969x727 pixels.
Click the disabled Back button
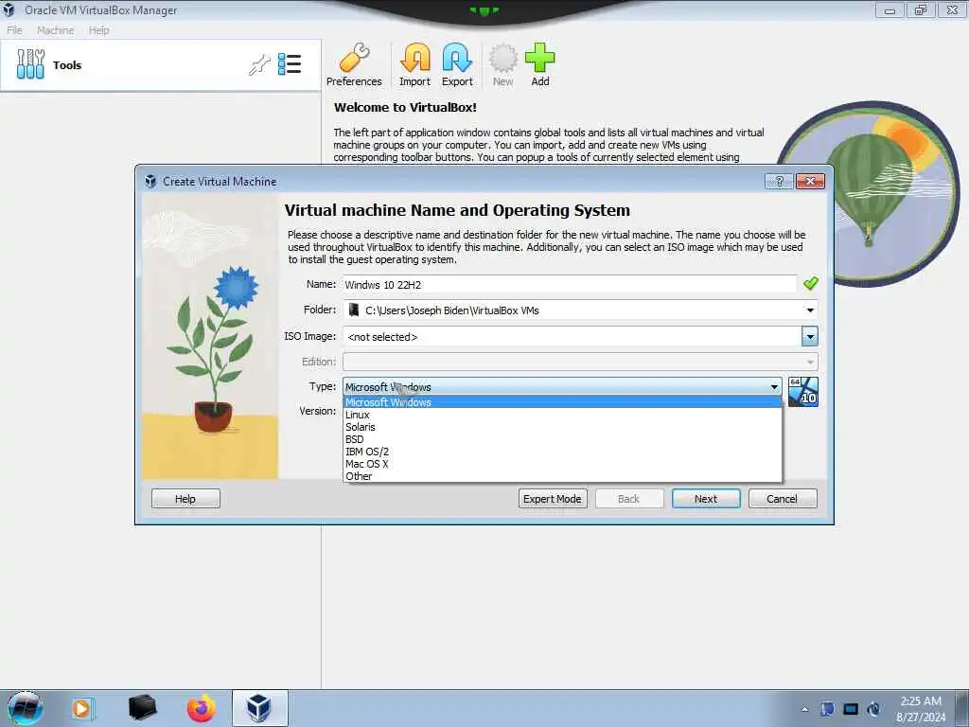tap(629, 499)
